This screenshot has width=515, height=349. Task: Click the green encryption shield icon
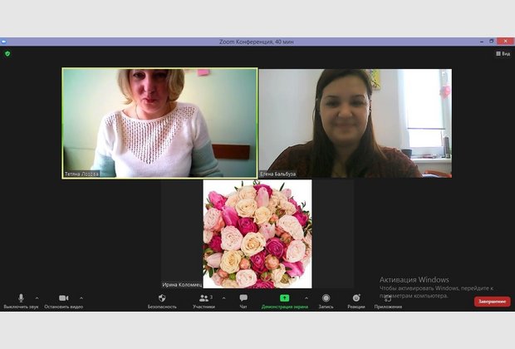[x=7, y=53]
